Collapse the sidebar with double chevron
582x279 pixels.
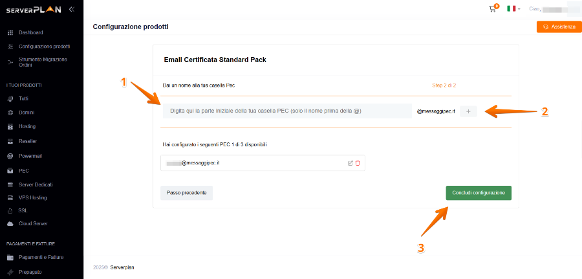(71, 9)
